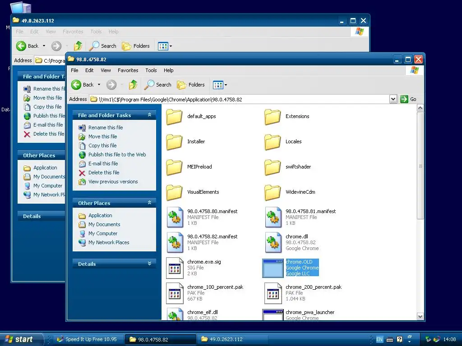Select the chrome_pwa_launcher file icon
The image size is (462, 346).
tap(273, 314)
